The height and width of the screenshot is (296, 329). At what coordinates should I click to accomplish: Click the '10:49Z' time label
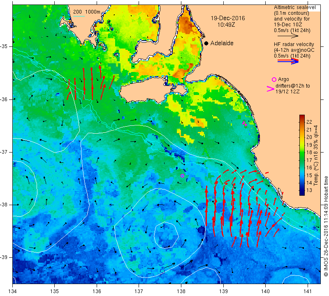pyautogui.click(x=226, y=25)
